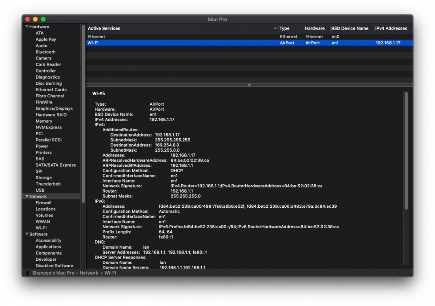Click the 192.168.1.17 cell in Wi-Fi row
This screenshot has height=306, width=435.
pos(388,43)
